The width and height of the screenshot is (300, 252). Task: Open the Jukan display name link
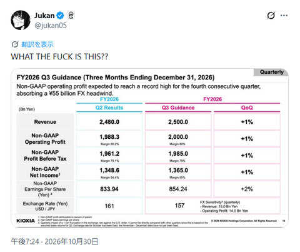coord(44,16)
